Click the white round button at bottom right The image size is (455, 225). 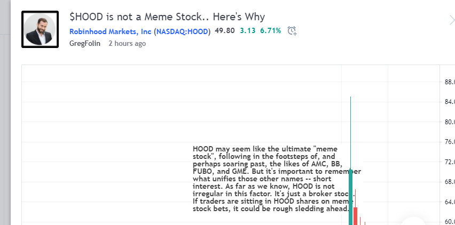tap(413, 221)
